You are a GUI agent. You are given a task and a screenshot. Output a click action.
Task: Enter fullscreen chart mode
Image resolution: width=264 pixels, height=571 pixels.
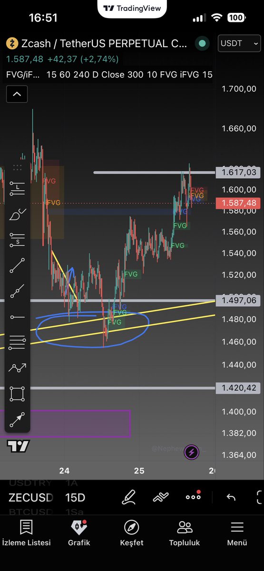259,498
